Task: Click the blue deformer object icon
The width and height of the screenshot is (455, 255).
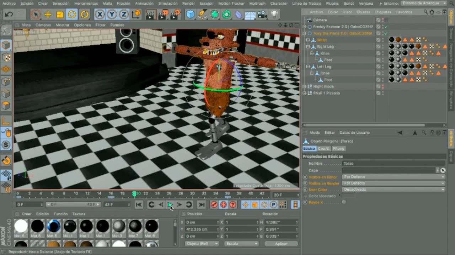Action: click(x=238, y=15)
